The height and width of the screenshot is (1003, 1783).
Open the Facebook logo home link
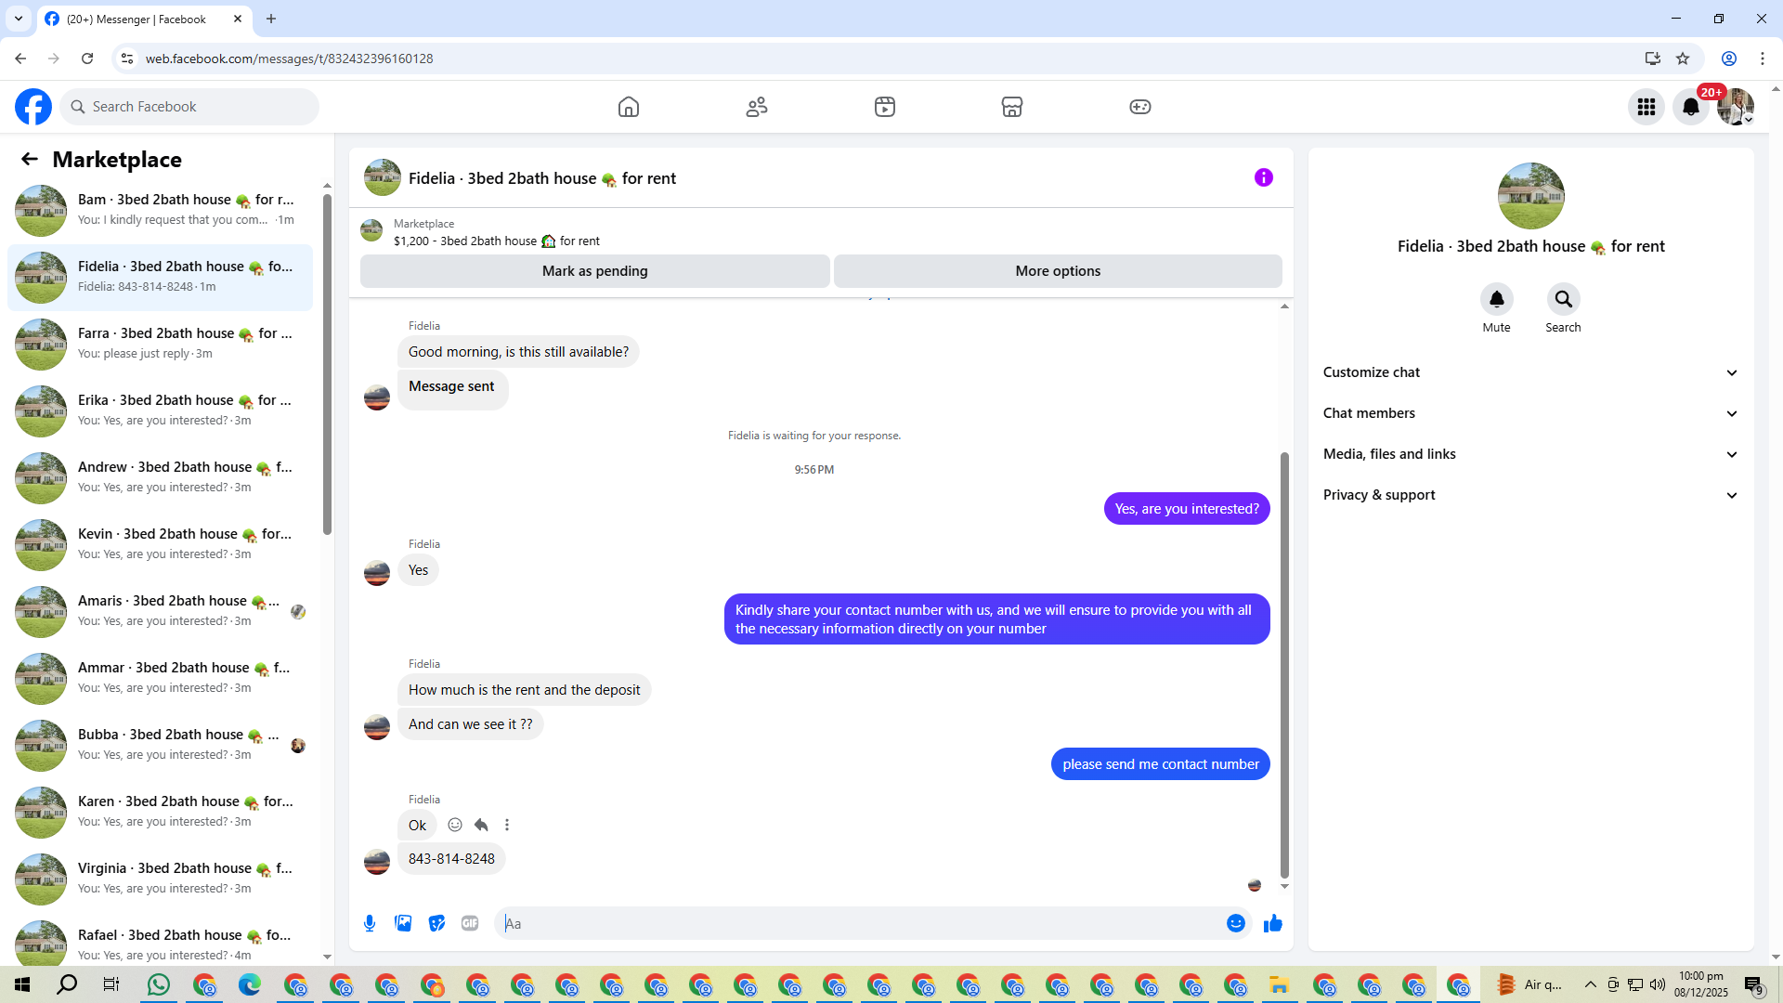(33, 107)
